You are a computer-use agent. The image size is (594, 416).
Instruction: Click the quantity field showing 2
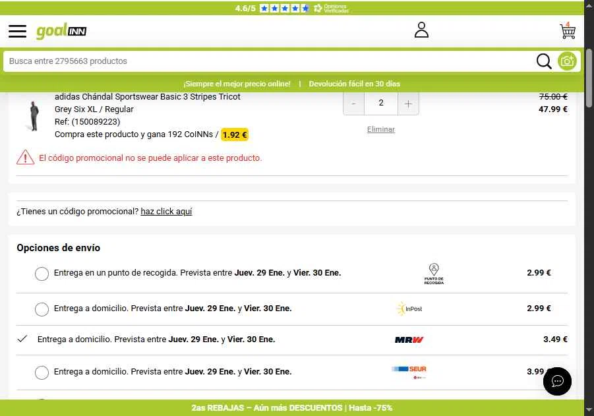(x=381, y=103)
